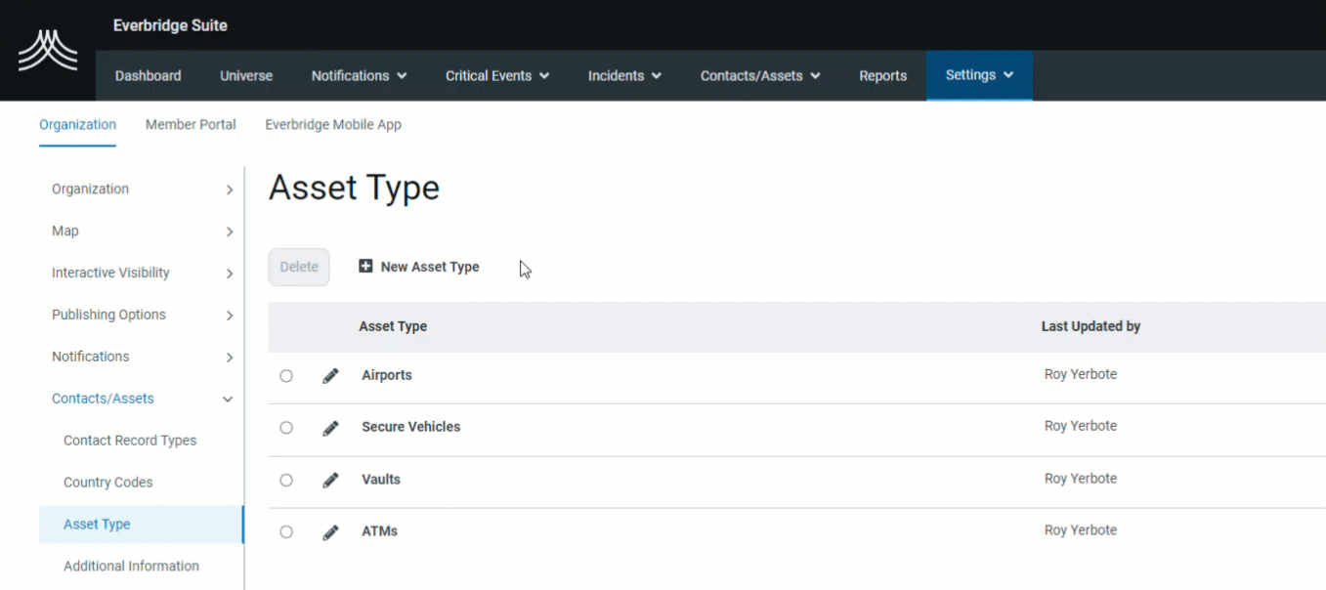
Task: Click the Secure Vehicles asset type name
Action: coord(410,427)
